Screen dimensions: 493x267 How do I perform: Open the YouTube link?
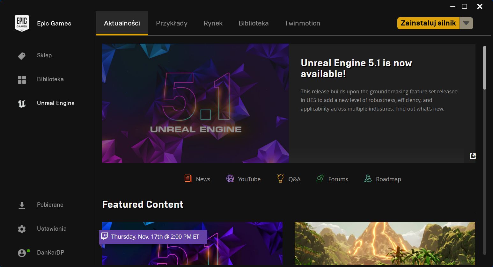[x=249, y=179]
